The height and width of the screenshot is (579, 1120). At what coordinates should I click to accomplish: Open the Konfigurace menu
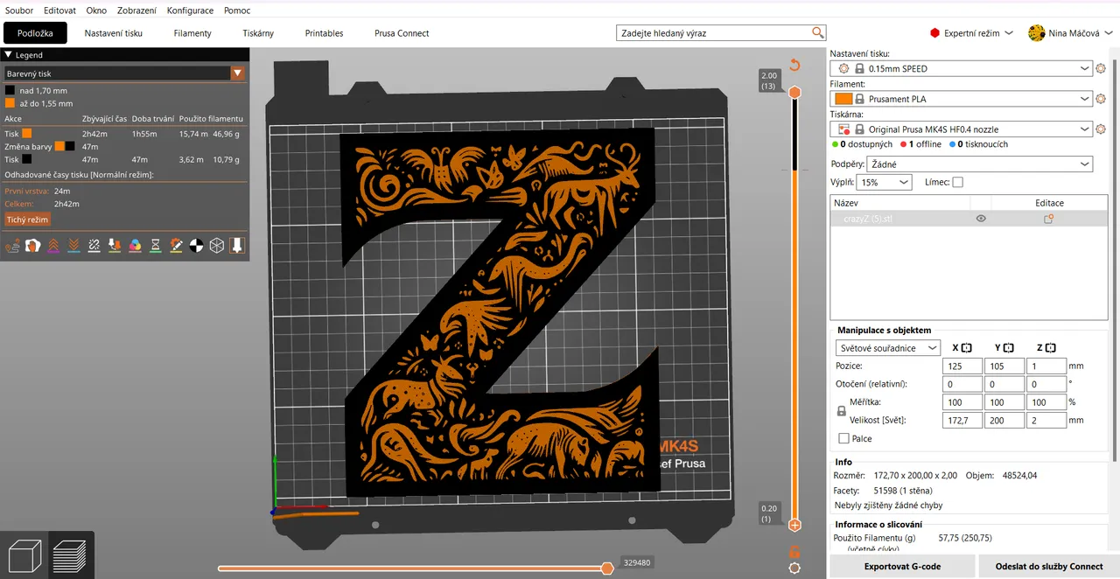190,10
